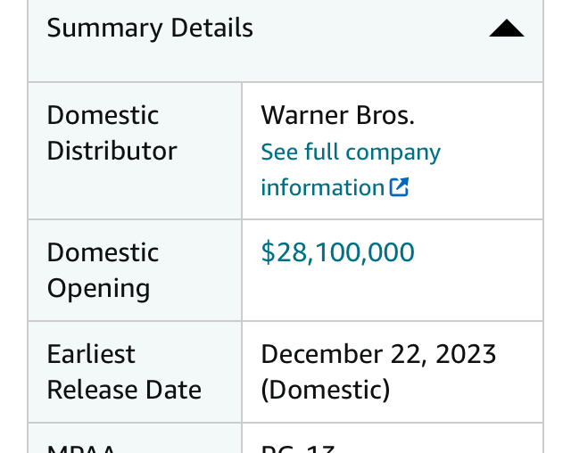Select the partially visible 'MPAA' label
This screenshot has height=453, width=571.
(x=81, y=449)
